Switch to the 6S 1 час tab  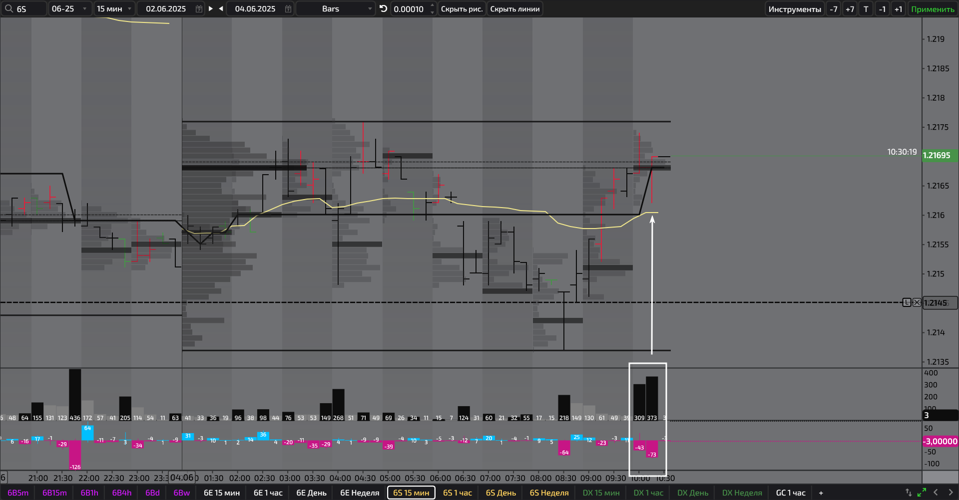click(458, 493)
